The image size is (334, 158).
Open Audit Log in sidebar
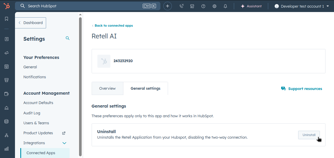tap(32, 113)
